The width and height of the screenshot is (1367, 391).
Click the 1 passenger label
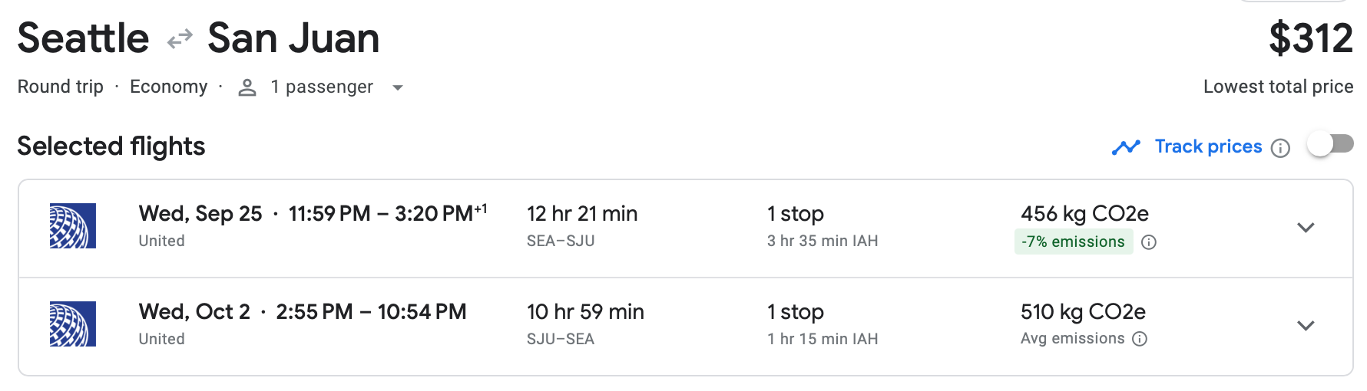[322, 87]
